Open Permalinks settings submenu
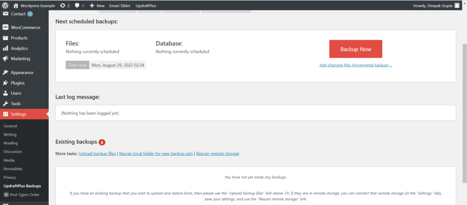Image resolution: width=467 pixels, height=205 pixels. click(x=13, y=169)
